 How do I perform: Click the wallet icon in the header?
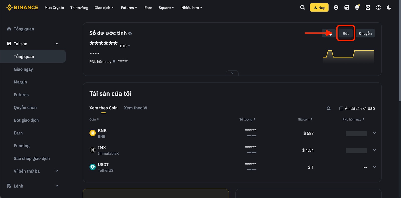pos(346,8)
